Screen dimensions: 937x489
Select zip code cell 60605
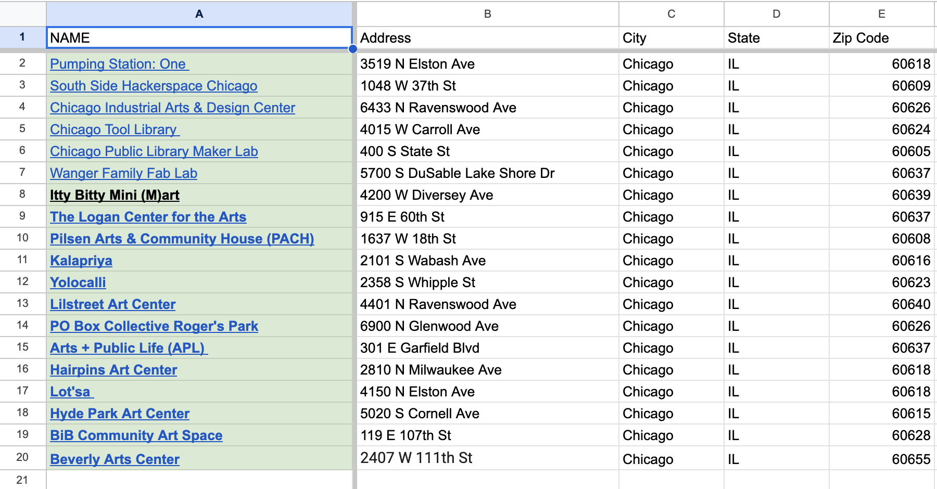click(x=882, y=151)
